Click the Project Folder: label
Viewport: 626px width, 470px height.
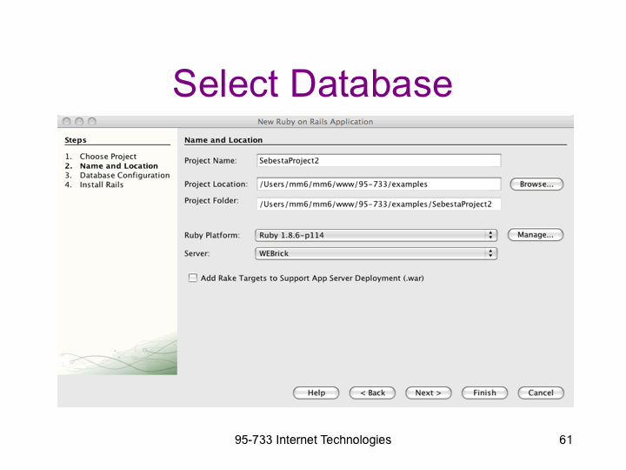[211, 201]
